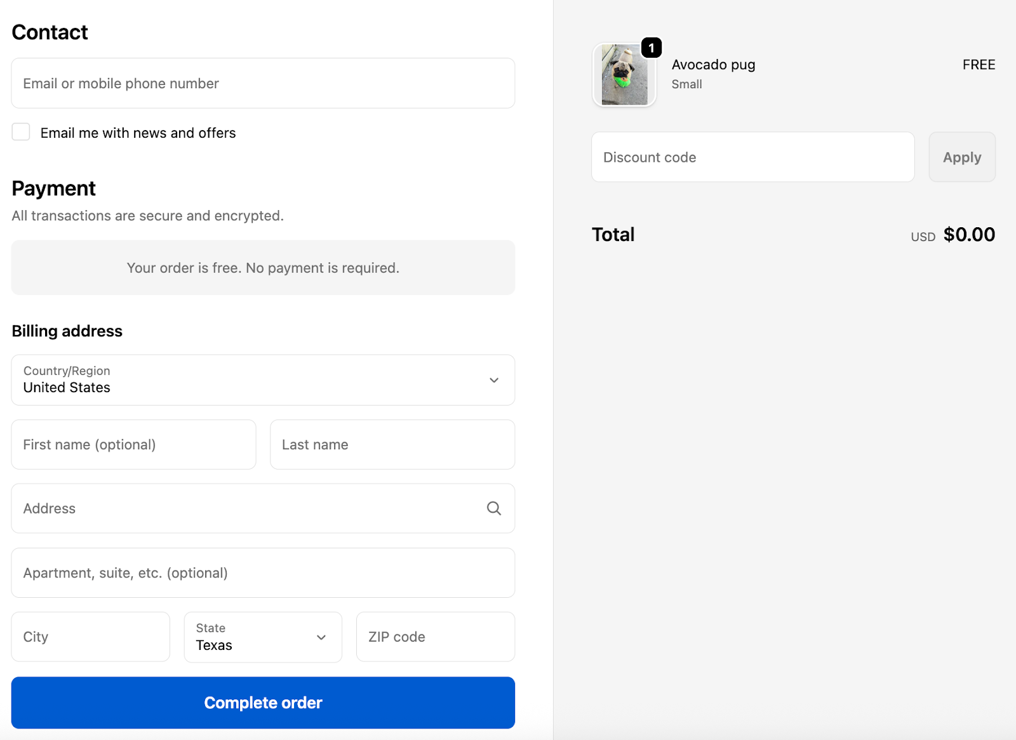Screen dimensions: 1016x740
Task: Click the City field
Action: click(90, 637)
